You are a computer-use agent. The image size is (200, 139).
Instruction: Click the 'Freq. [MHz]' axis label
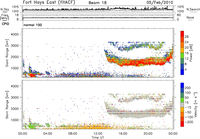coord(4,17)
